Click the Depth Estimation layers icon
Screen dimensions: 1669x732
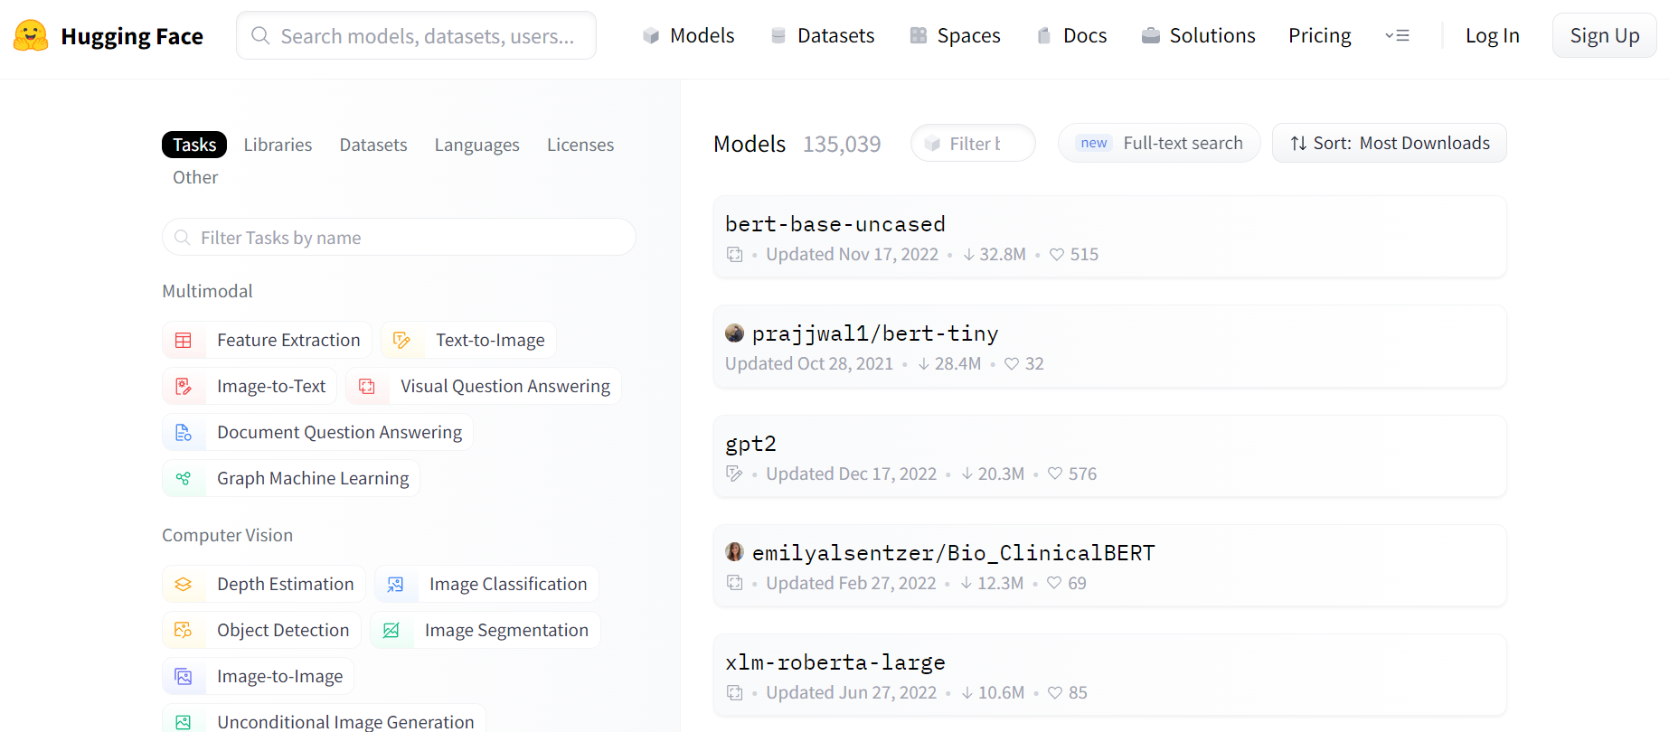[x=184, y=584]
